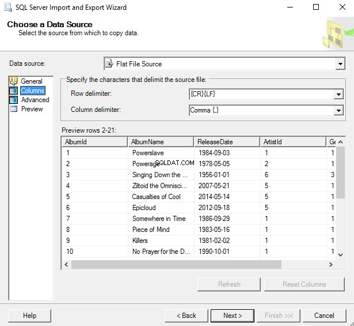Expand the Row delimiter dropdown arrow
This screenshot has width=354, height=326.
point(338,95)
